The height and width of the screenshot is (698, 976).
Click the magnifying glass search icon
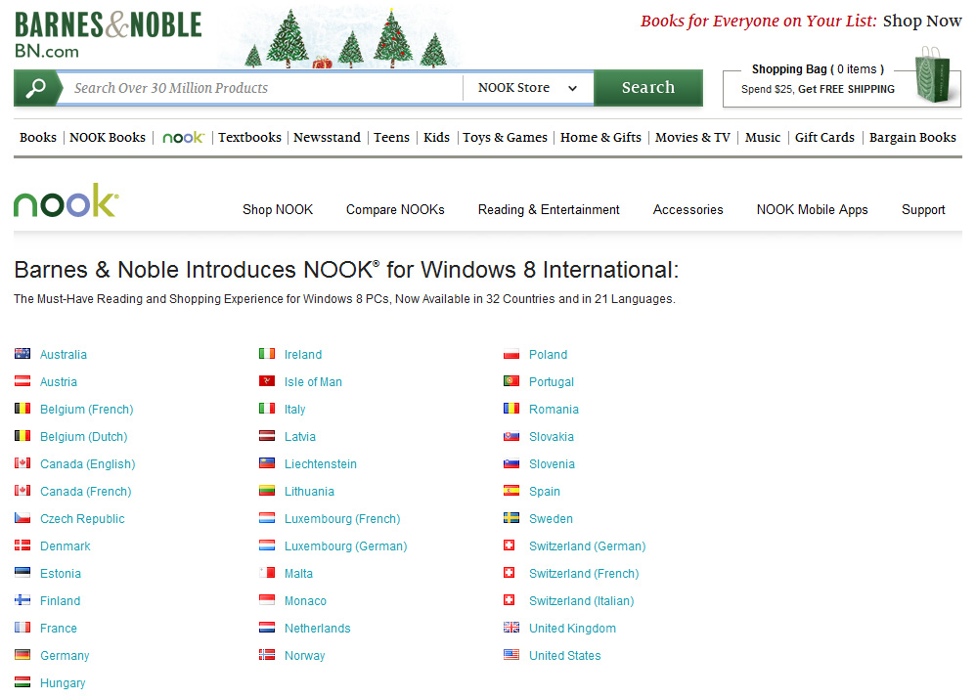(36, 88)
